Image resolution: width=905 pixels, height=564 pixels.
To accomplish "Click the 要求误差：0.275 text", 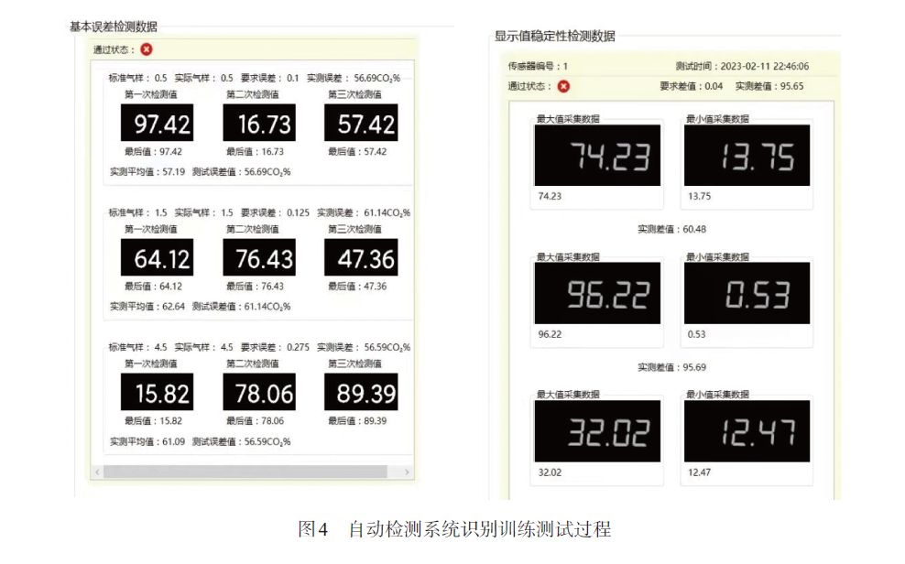I will point(275,348).
